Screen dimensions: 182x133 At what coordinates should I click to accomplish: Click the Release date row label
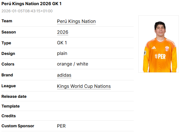pyautogui.click(x=14, y=96)
